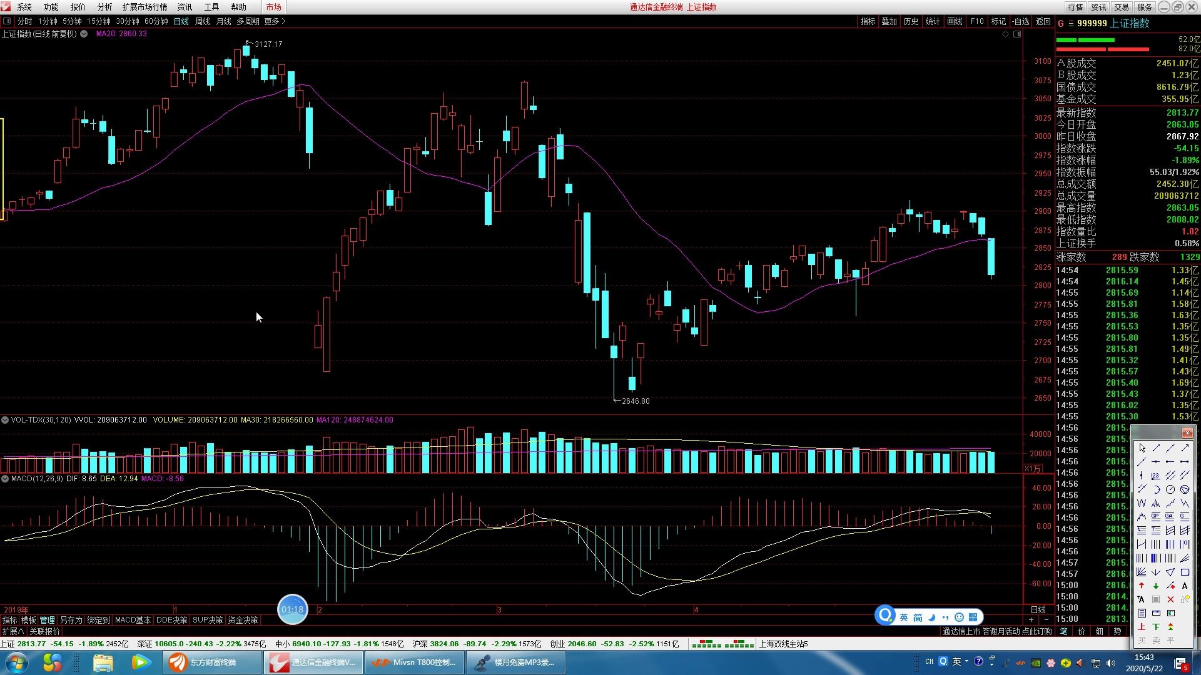This screenshot has width=1201, height=675.
Task: Open the MACD indicator dropdown
Action: click(5, 479)
